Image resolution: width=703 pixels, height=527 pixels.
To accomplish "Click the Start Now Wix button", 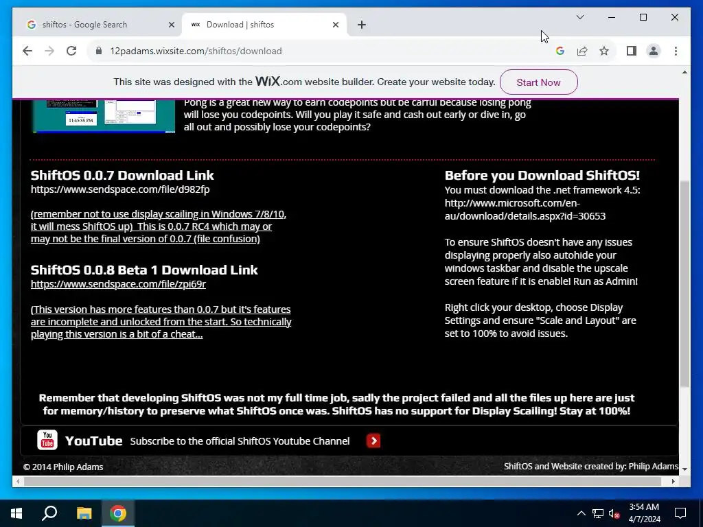I will pyautogui.click(x=538, y=82).
